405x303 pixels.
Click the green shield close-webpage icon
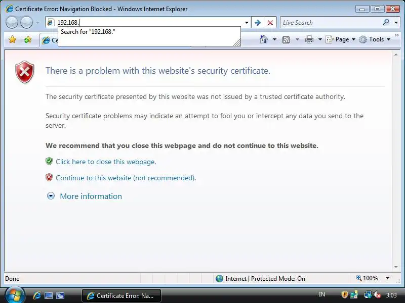(49, 161)
